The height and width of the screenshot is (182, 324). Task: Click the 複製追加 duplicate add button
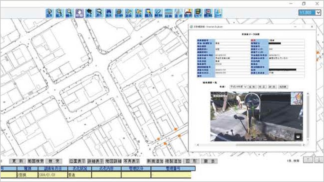[x=173, y=161]
